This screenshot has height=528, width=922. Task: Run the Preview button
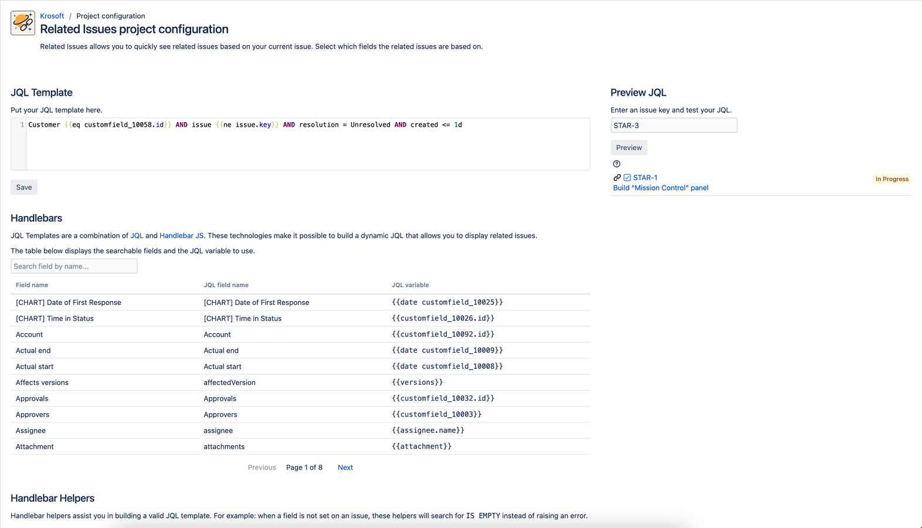click(629, 147)
